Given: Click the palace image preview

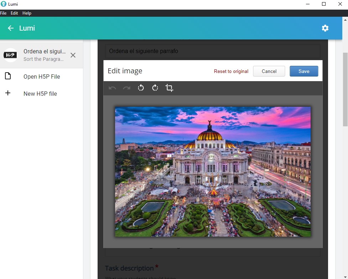Looking at the screenshot, I should click(x=213, y=172).
